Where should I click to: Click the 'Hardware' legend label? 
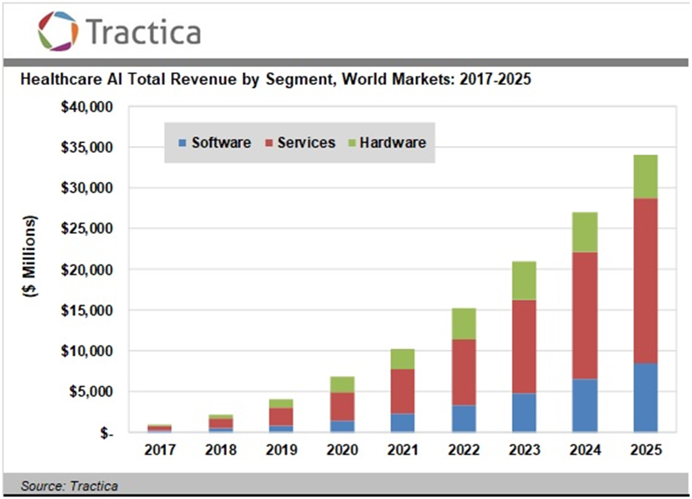point(393,143)
